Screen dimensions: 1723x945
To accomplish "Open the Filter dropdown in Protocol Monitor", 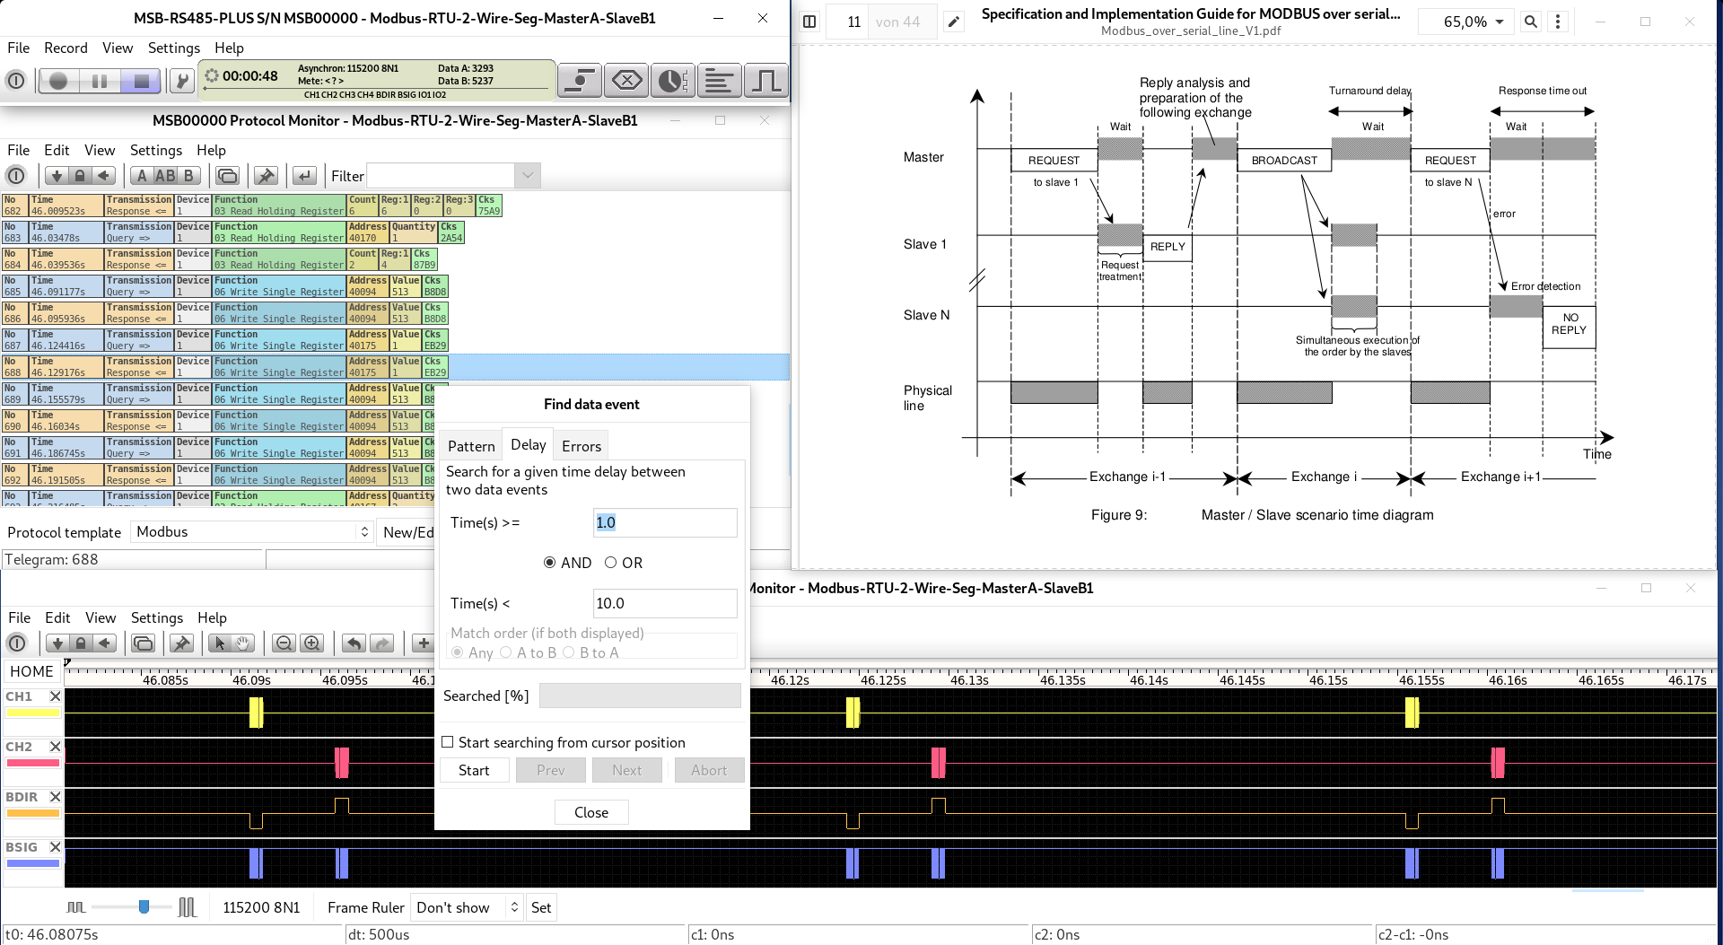I will point(528,176).
